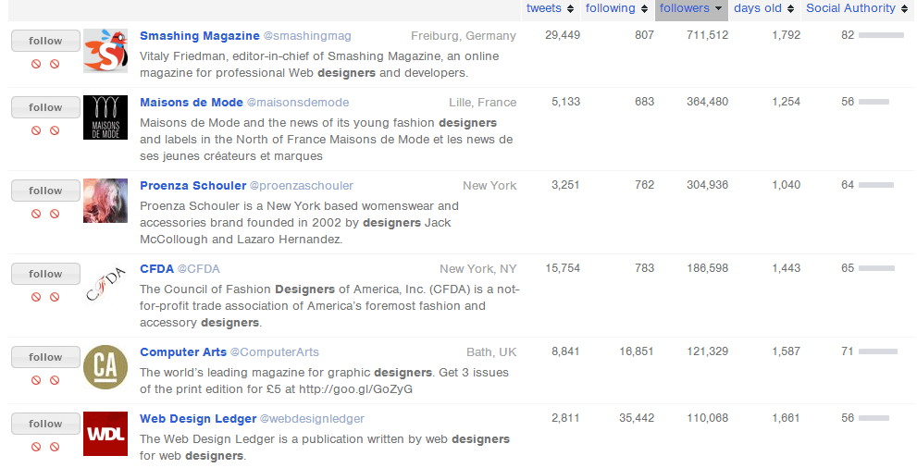Click first block icon in Smashing Magazine row
The height and width of the screenshot is (468, 917).
click(36, 64)
